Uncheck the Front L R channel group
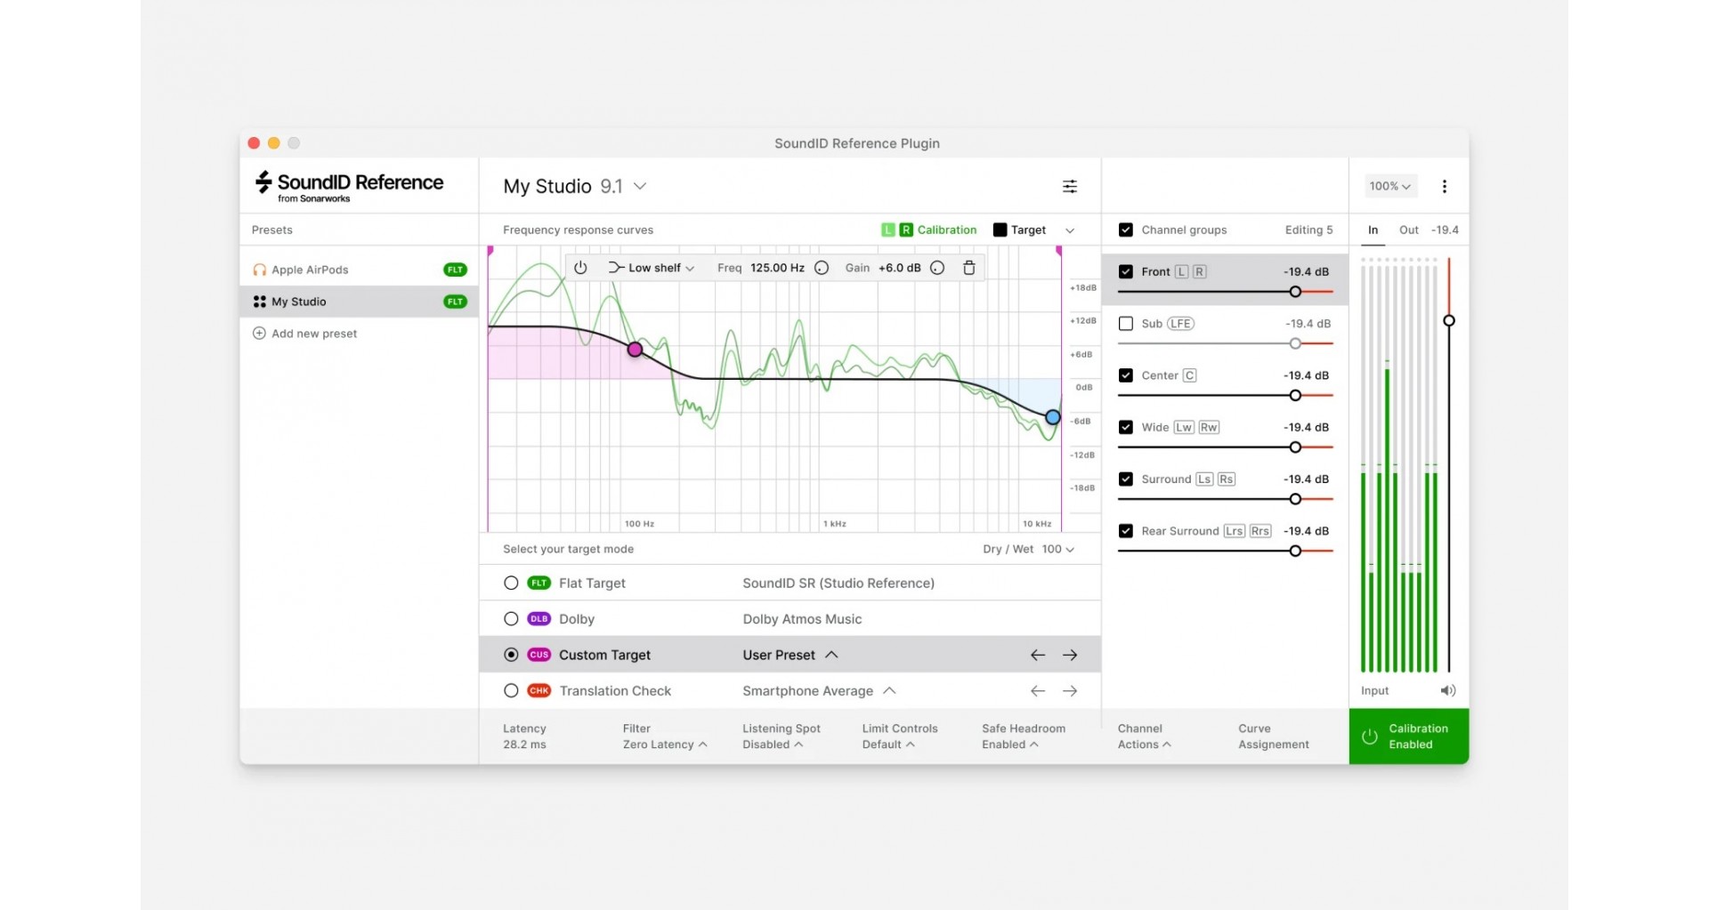 (1125, 271)
